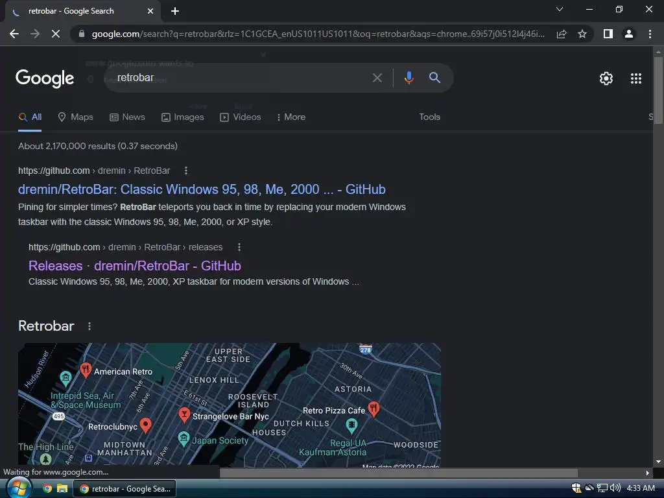Click the Japan Society map marker

point(184,438)
